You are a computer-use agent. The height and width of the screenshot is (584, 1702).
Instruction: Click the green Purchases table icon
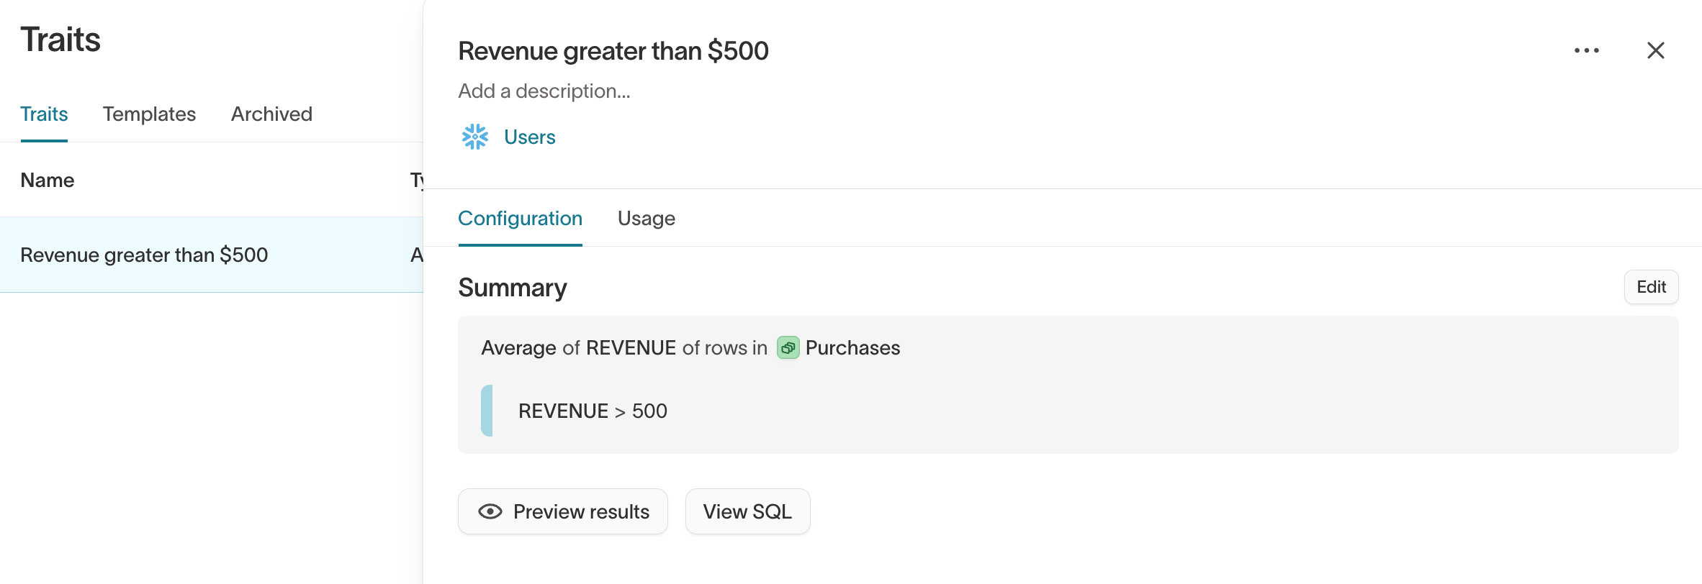pos(788,348)
